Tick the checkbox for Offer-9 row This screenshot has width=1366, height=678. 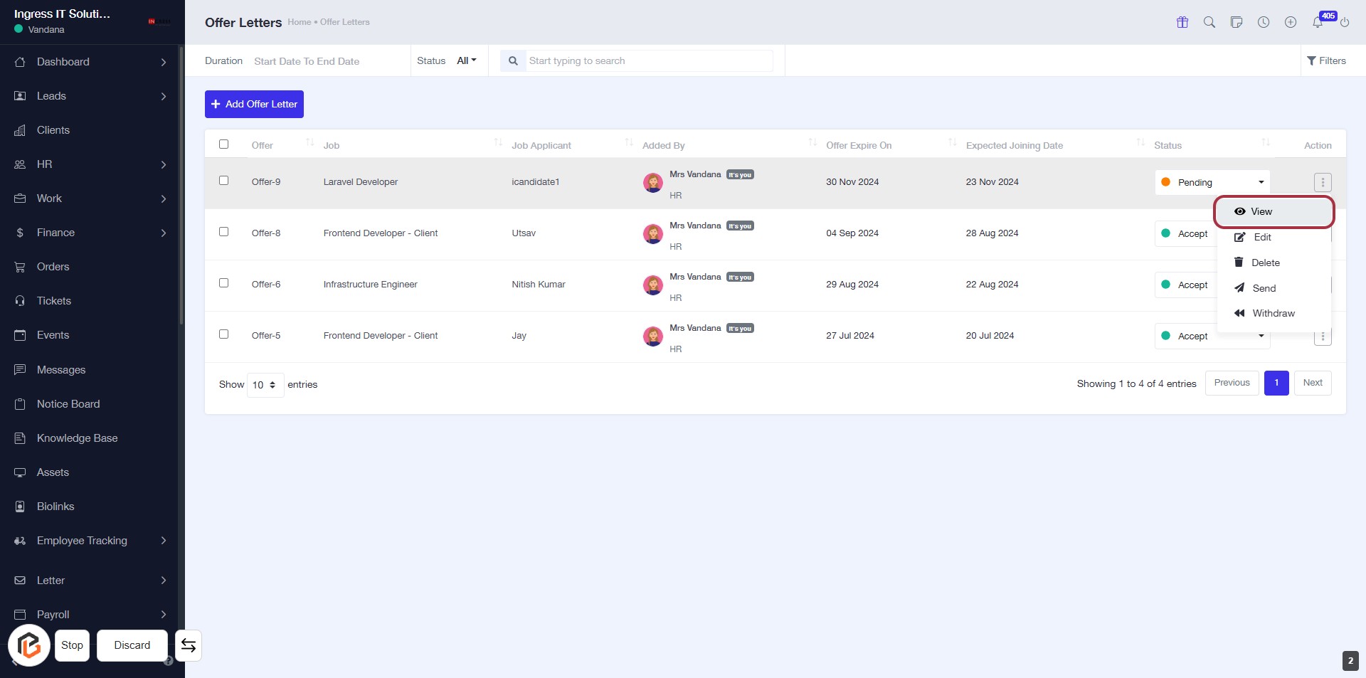coord(223,181)
